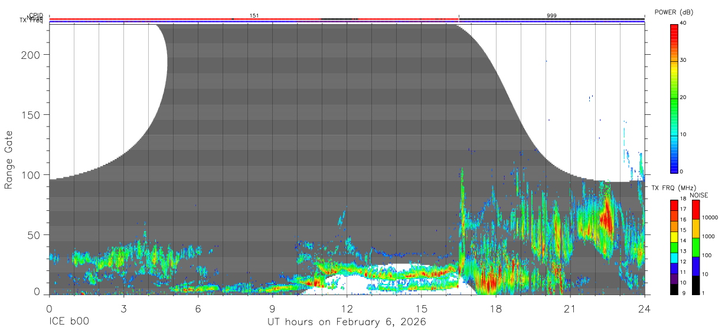Click the black segment of the noise color bar
Image resolution: width=725 pixels, height=334 pixels.
[x=695, y=285]
